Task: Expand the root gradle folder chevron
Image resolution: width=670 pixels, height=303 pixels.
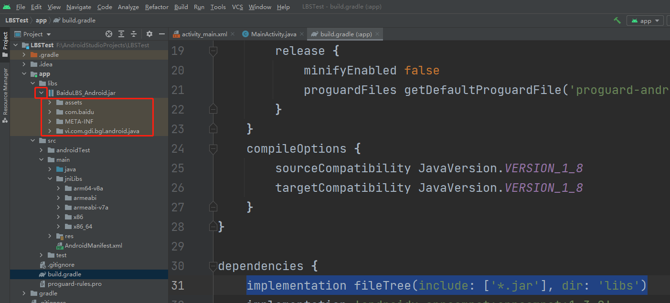Action: tap(24, 293)
